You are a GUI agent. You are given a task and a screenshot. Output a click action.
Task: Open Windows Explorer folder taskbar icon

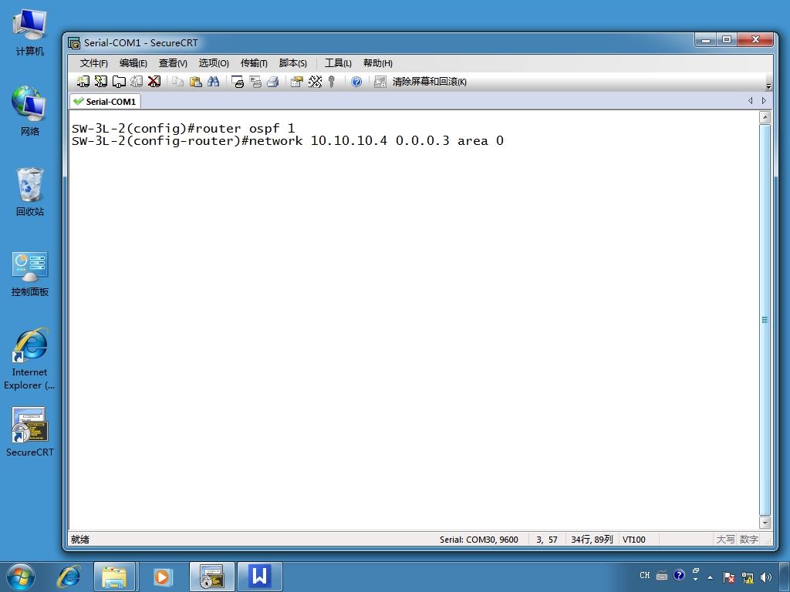coord(114,577)
